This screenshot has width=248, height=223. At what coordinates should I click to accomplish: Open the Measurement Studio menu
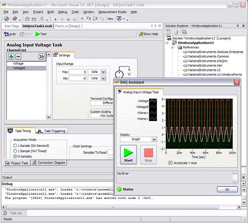click(112, 12)
